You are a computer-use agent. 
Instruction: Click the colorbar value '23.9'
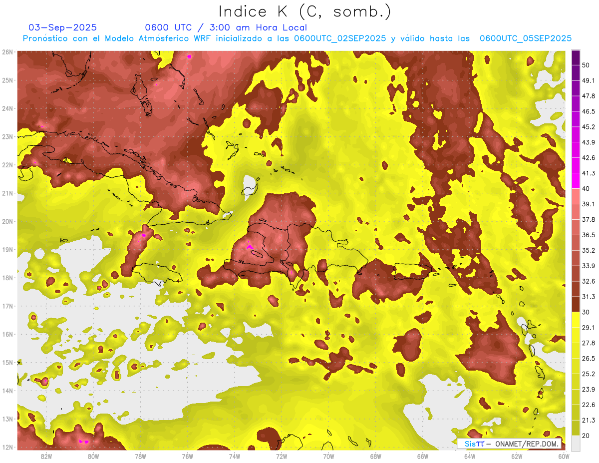588,390
